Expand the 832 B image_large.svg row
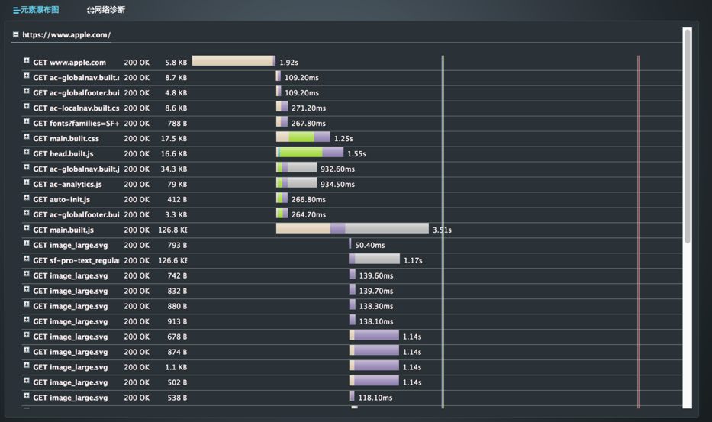 (x=27, y=289)
